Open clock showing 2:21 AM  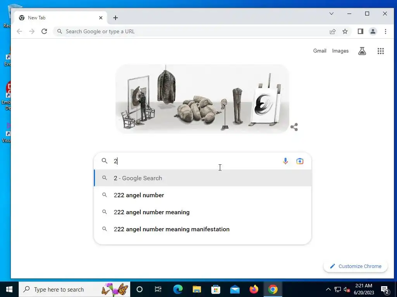(x=364, y=289)
